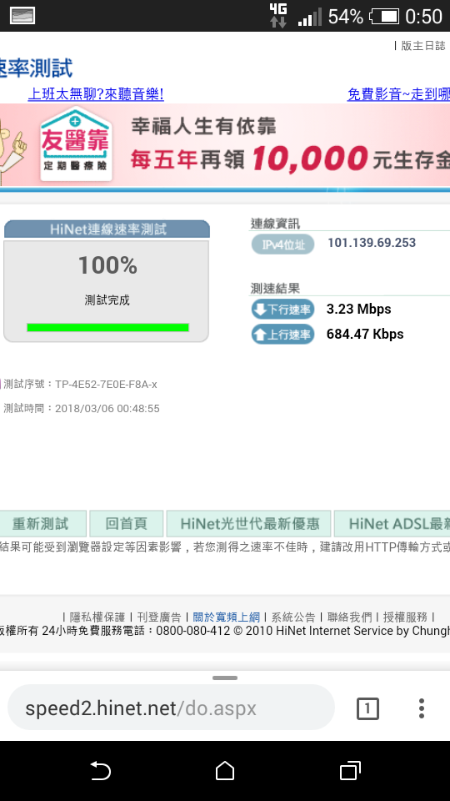Click the 回首頁 home page button
The height and width of the screenshot is (801, 450).
[127, 524]
